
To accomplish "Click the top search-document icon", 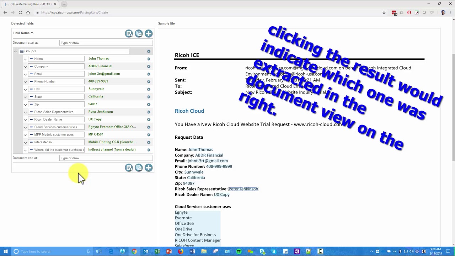I will (x=129, y=33).
